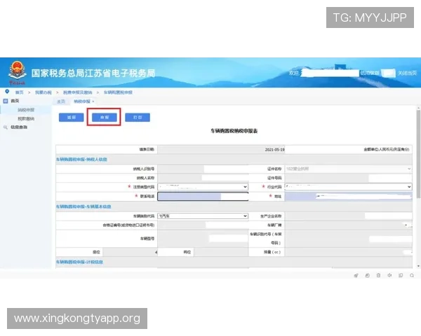Click the location pin breadcrumb icon
The width and height of the screenshot is (421, 336).
pos(7,92)
